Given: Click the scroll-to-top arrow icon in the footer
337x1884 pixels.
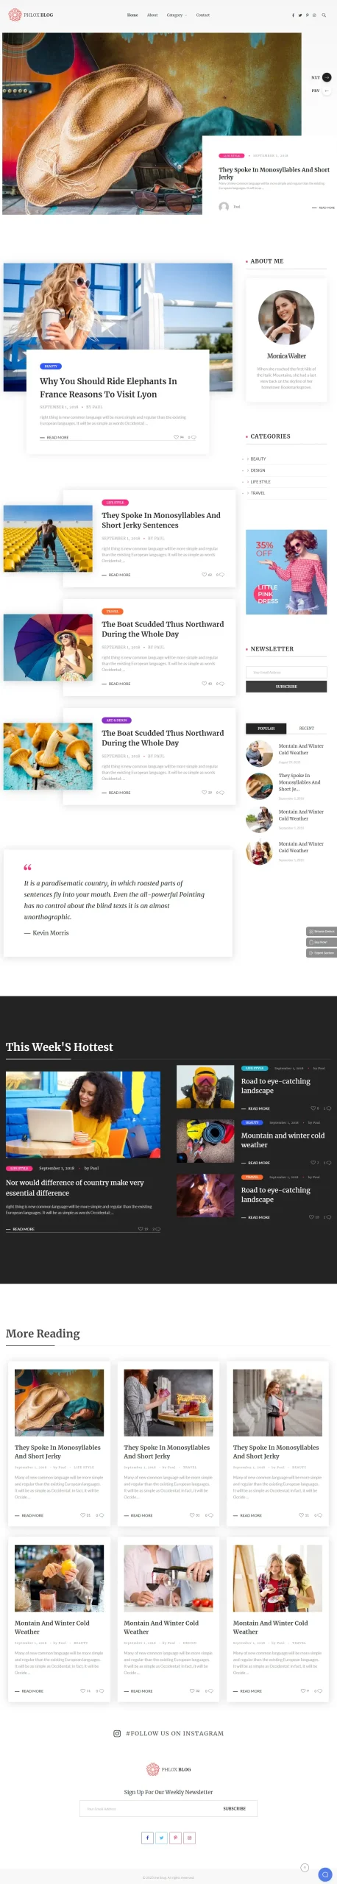Looking at the screenshot, I should [305, 1867].
